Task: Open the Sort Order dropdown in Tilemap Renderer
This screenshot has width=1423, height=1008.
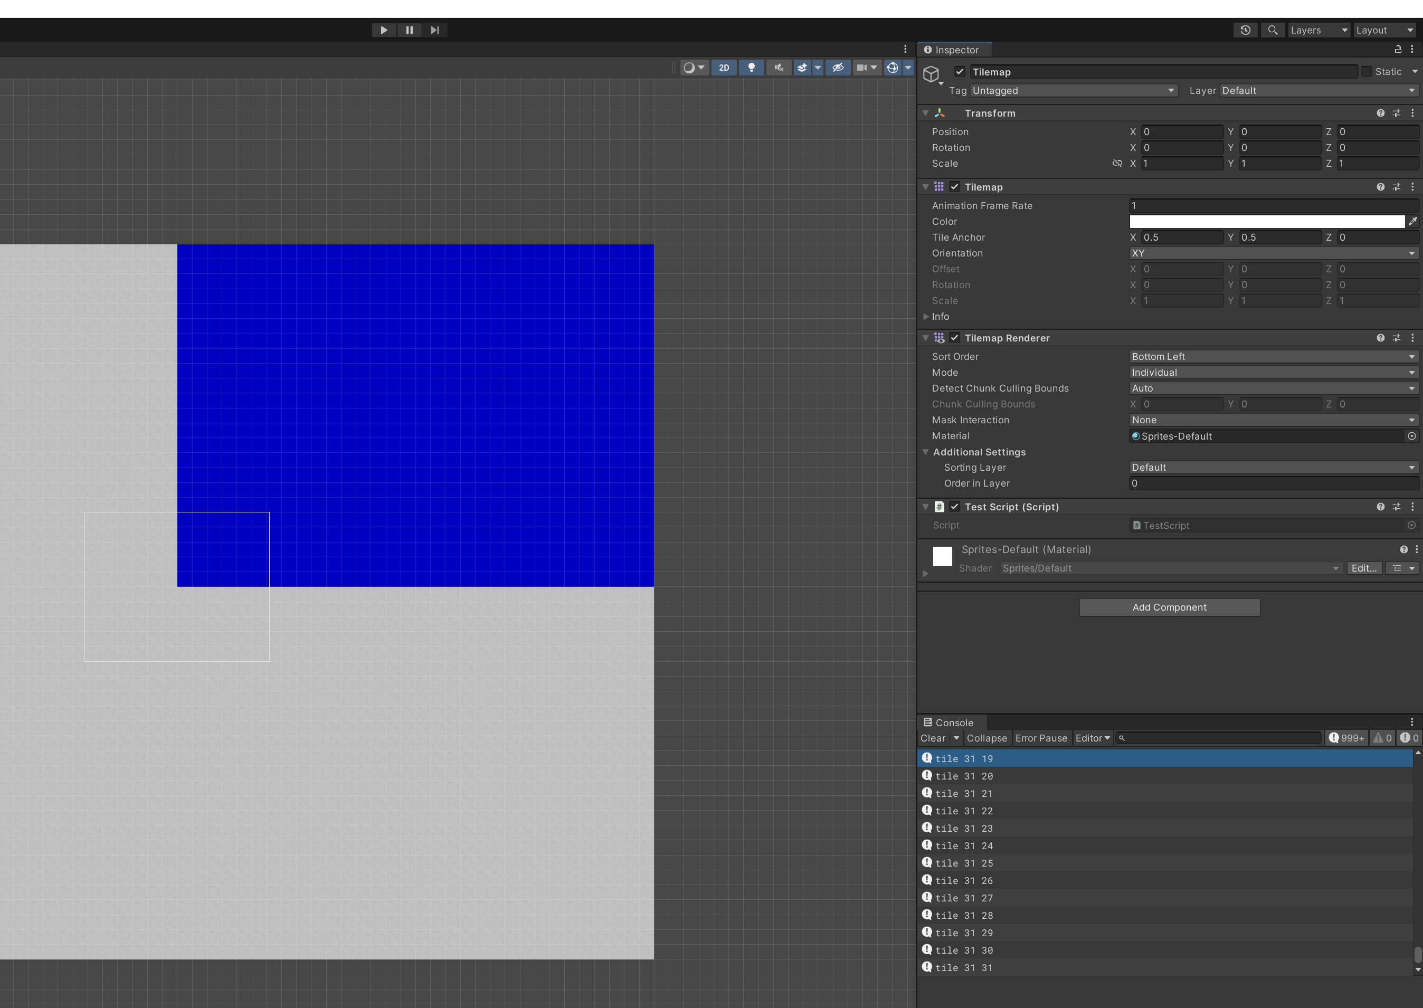Action: pos(1272,356)
